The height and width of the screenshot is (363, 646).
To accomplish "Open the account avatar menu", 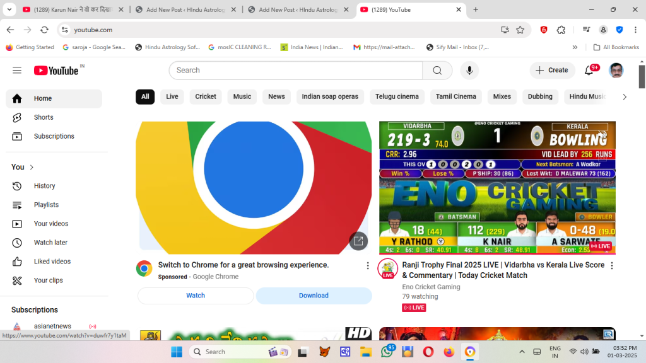I will pyautogui.click(x=616, y=71).
